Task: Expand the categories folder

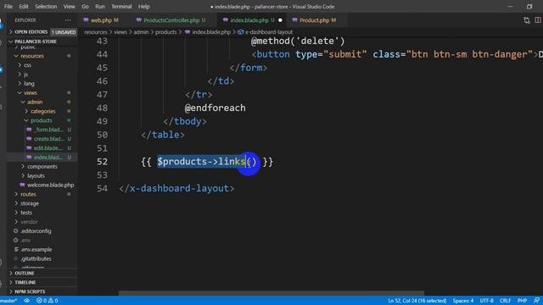Action: [42, 111]
